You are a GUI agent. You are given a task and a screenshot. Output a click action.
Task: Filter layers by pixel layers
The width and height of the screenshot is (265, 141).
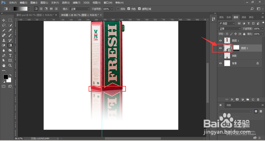click(x=239, y=23)
